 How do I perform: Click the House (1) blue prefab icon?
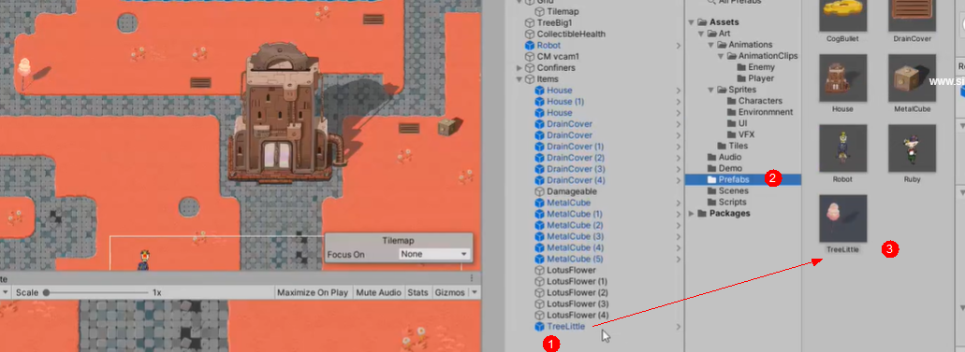pyautogui.click(x=539, y=102)
